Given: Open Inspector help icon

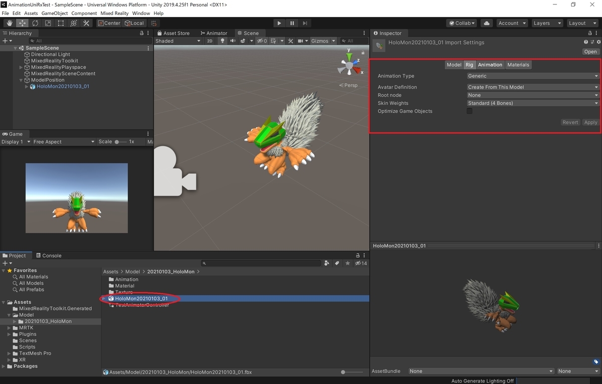Looking at the screenshot, I should (585, 43).
